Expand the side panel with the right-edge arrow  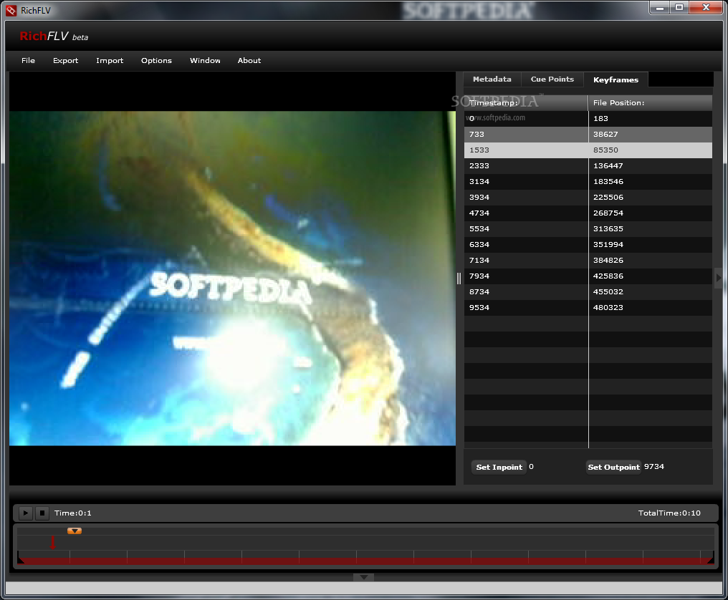718,278
